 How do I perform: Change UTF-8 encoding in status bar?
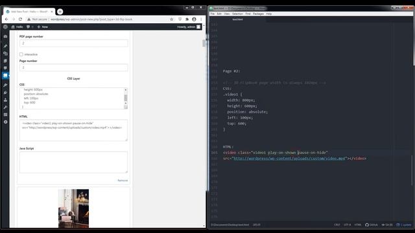(x=348, y=225)
